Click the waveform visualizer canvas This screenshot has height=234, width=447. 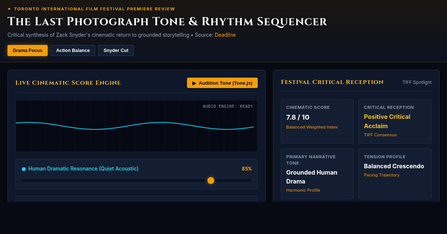[x=136, y=126]
